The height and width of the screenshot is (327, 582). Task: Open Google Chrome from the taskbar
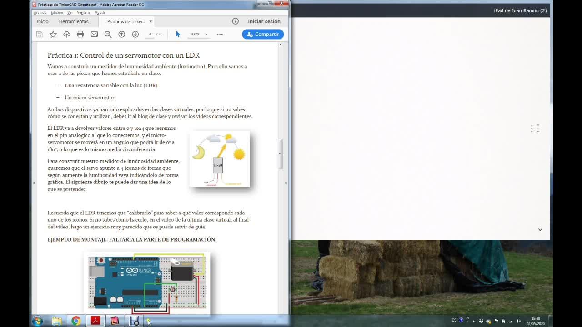(76, 321)
